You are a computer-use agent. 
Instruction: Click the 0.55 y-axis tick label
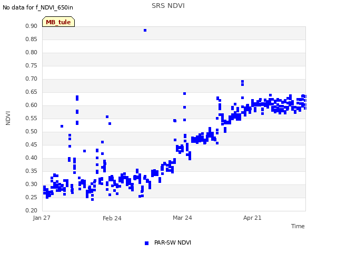31,118
